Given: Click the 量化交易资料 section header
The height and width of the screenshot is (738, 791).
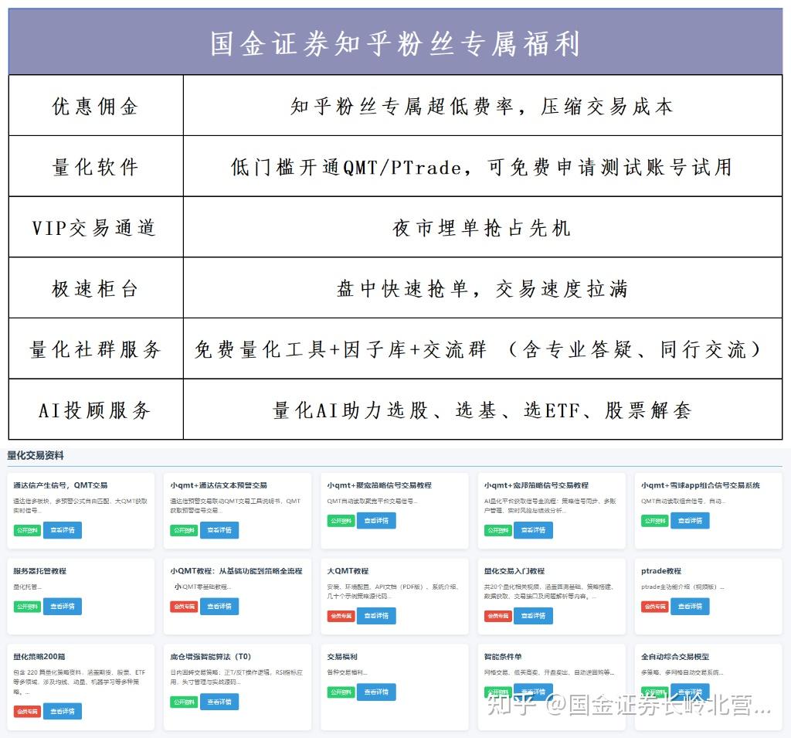Looking at the screenshot, I should point(34,456).
